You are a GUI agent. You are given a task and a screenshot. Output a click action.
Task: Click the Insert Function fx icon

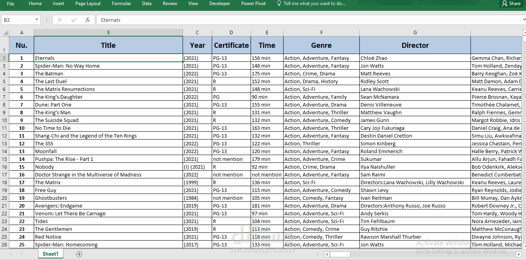click(x=88, y=20)
